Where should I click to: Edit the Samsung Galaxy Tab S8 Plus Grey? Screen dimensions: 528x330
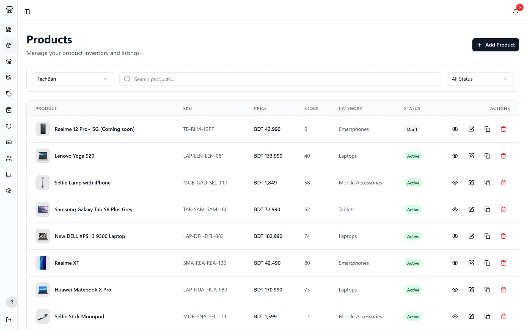click(471, 209)
